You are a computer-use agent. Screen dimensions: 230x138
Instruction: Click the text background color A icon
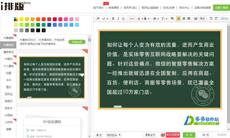[x=145, y=19]
